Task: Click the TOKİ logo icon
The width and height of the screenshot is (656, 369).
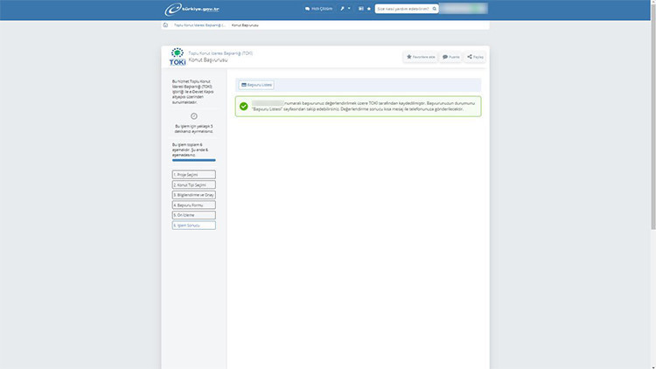Action: tap(177, 57)
